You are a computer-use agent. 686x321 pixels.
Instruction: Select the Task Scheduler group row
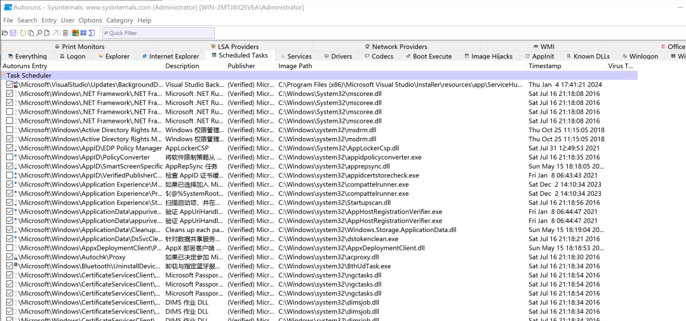319,75
